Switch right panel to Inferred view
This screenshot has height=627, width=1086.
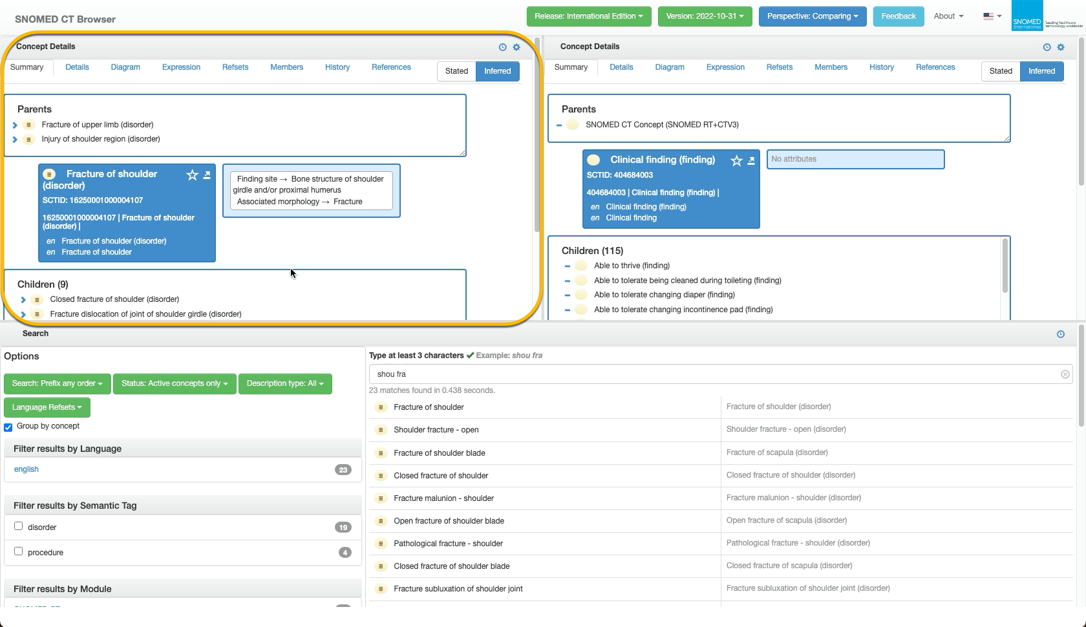click(1042, 71)
